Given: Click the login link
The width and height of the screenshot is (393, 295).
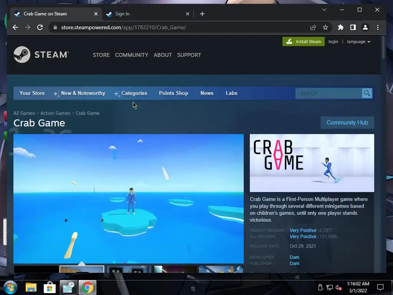Looking at the screenshot, I should (x=333, y=41).
